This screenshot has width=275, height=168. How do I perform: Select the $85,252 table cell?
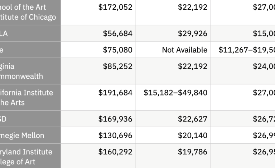(98, 71)
